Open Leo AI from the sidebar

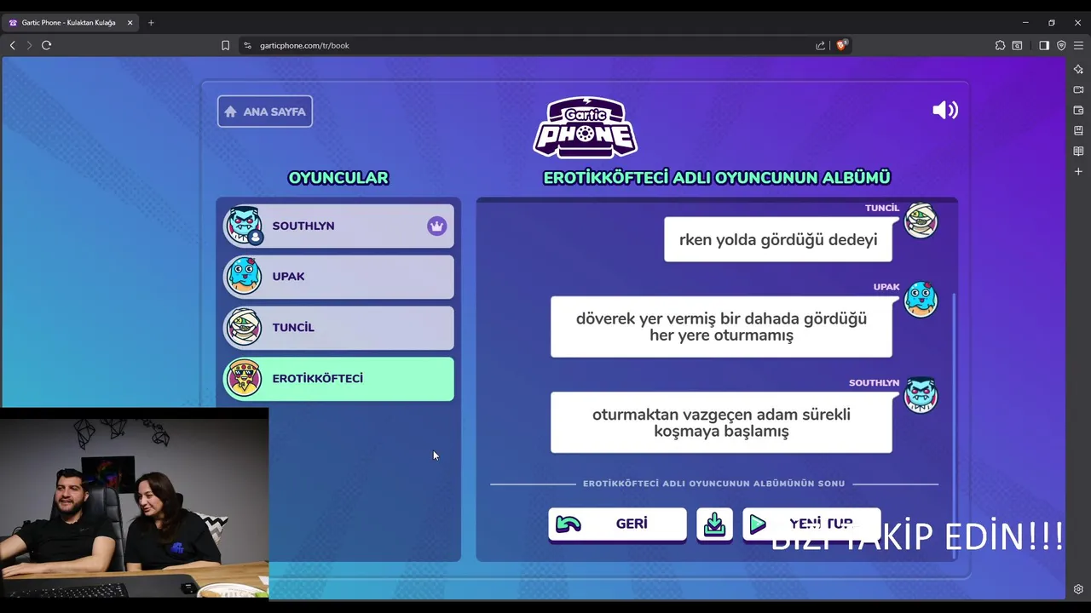(1078, 69)
